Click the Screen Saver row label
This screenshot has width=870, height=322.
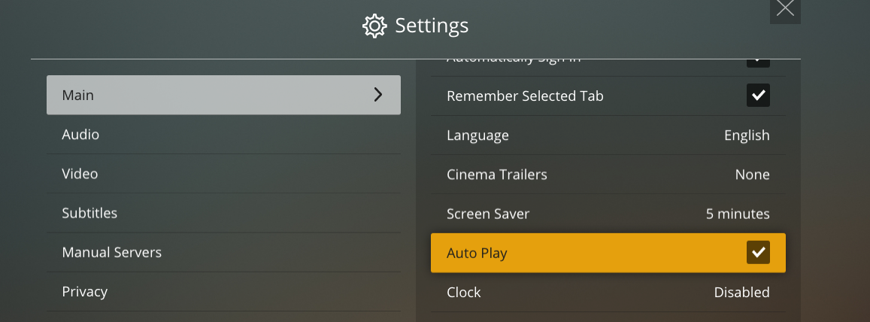tap(488, 214)
